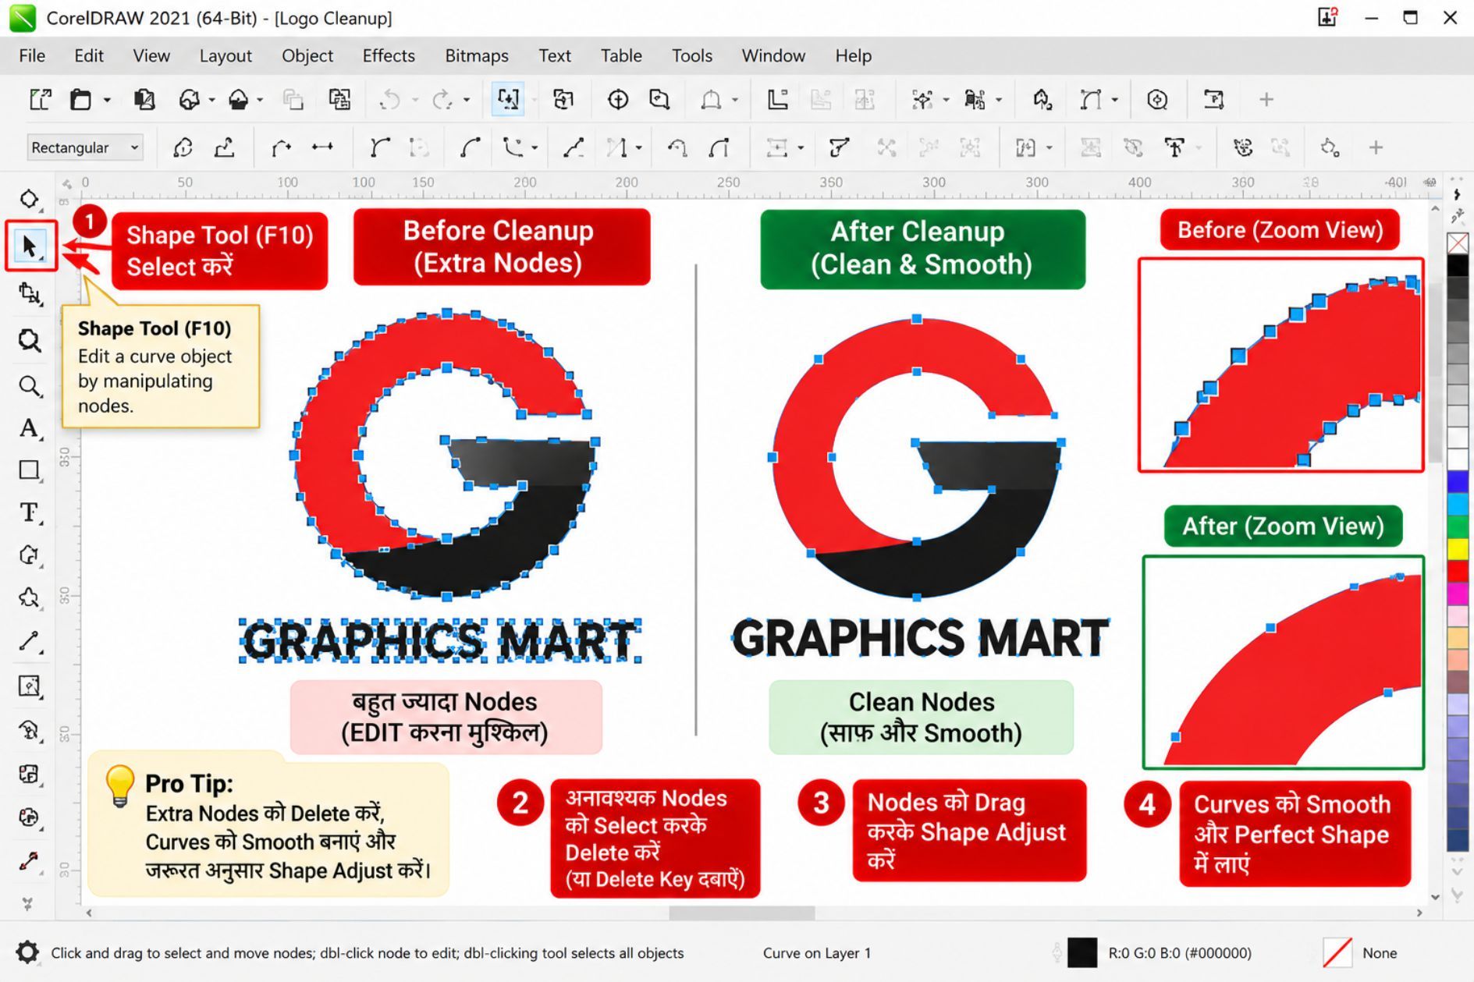
Task: Open the Bitmaps menu
Action: (477, 56)
